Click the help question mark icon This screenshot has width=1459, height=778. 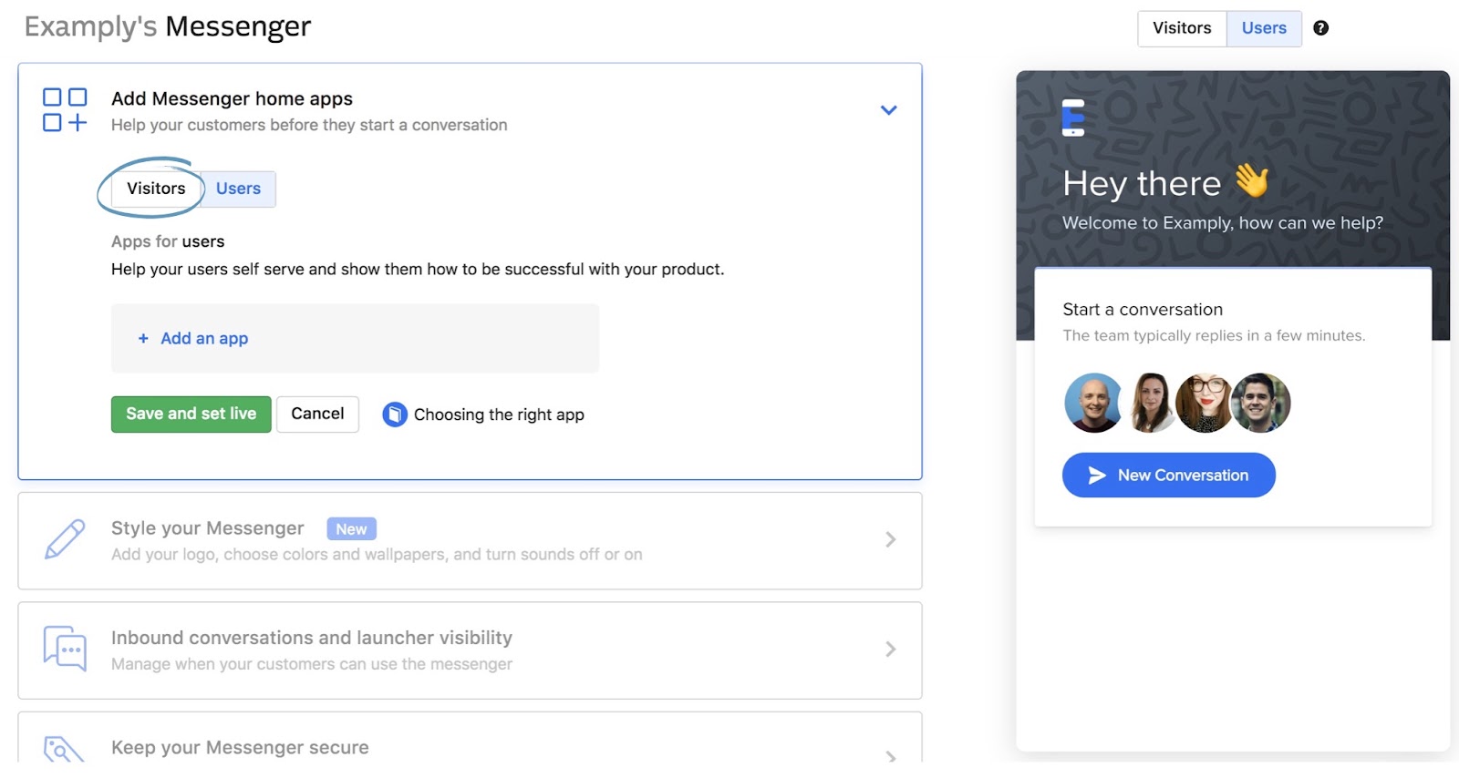(x=1320, y=28)
